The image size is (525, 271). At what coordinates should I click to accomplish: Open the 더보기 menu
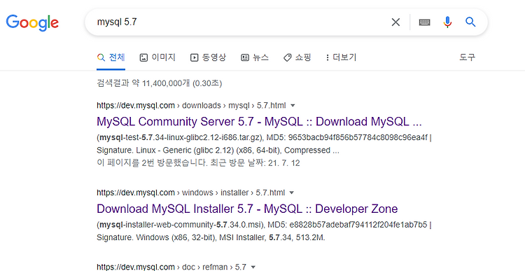(341, 57)
